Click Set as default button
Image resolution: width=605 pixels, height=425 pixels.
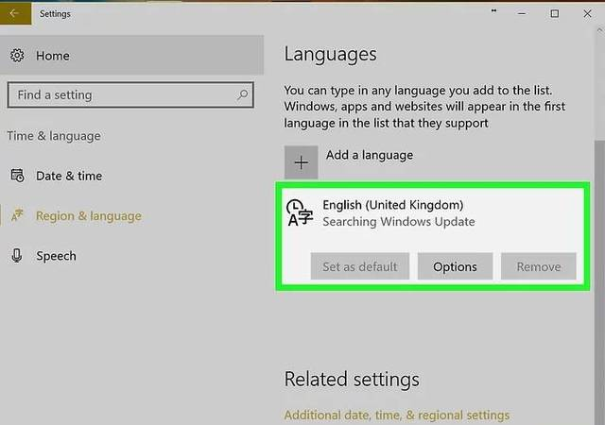(359, 266)
